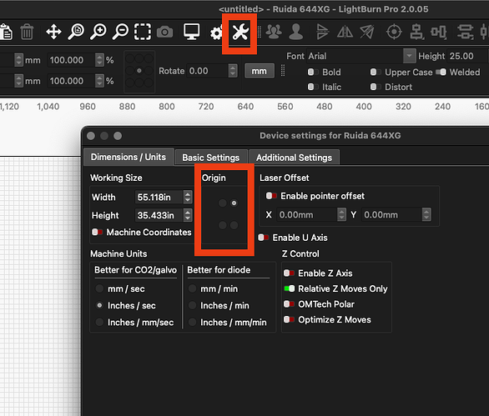Select the center dot in toolbar anchor grid
Viewport: 489px width, 416px height.
pos(139,71)
